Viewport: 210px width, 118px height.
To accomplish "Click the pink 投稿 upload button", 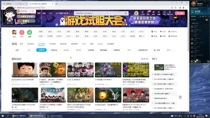I will tap(180, 13).
